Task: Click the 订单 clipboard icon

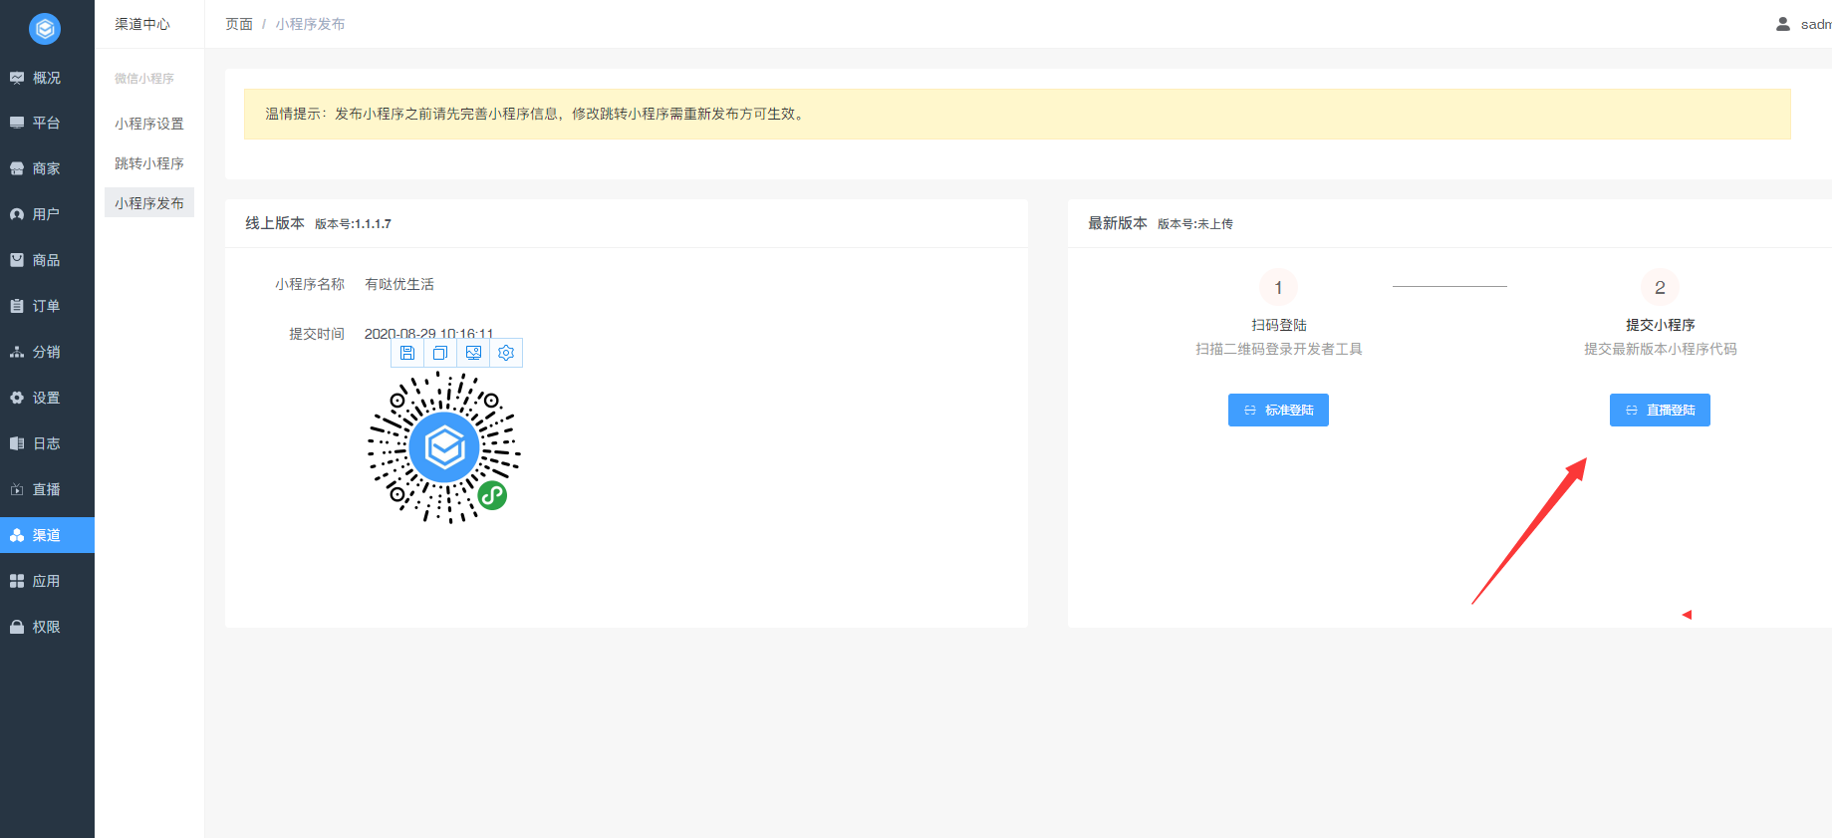Action: (17, 306)
